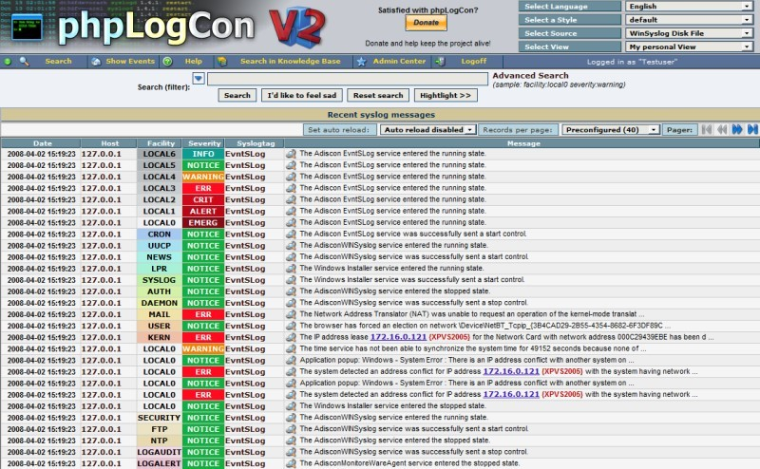Expand the search filter dropdown arrow
Image resolution: width=760 pixels, height=469 pixels.
pos(199,79)
